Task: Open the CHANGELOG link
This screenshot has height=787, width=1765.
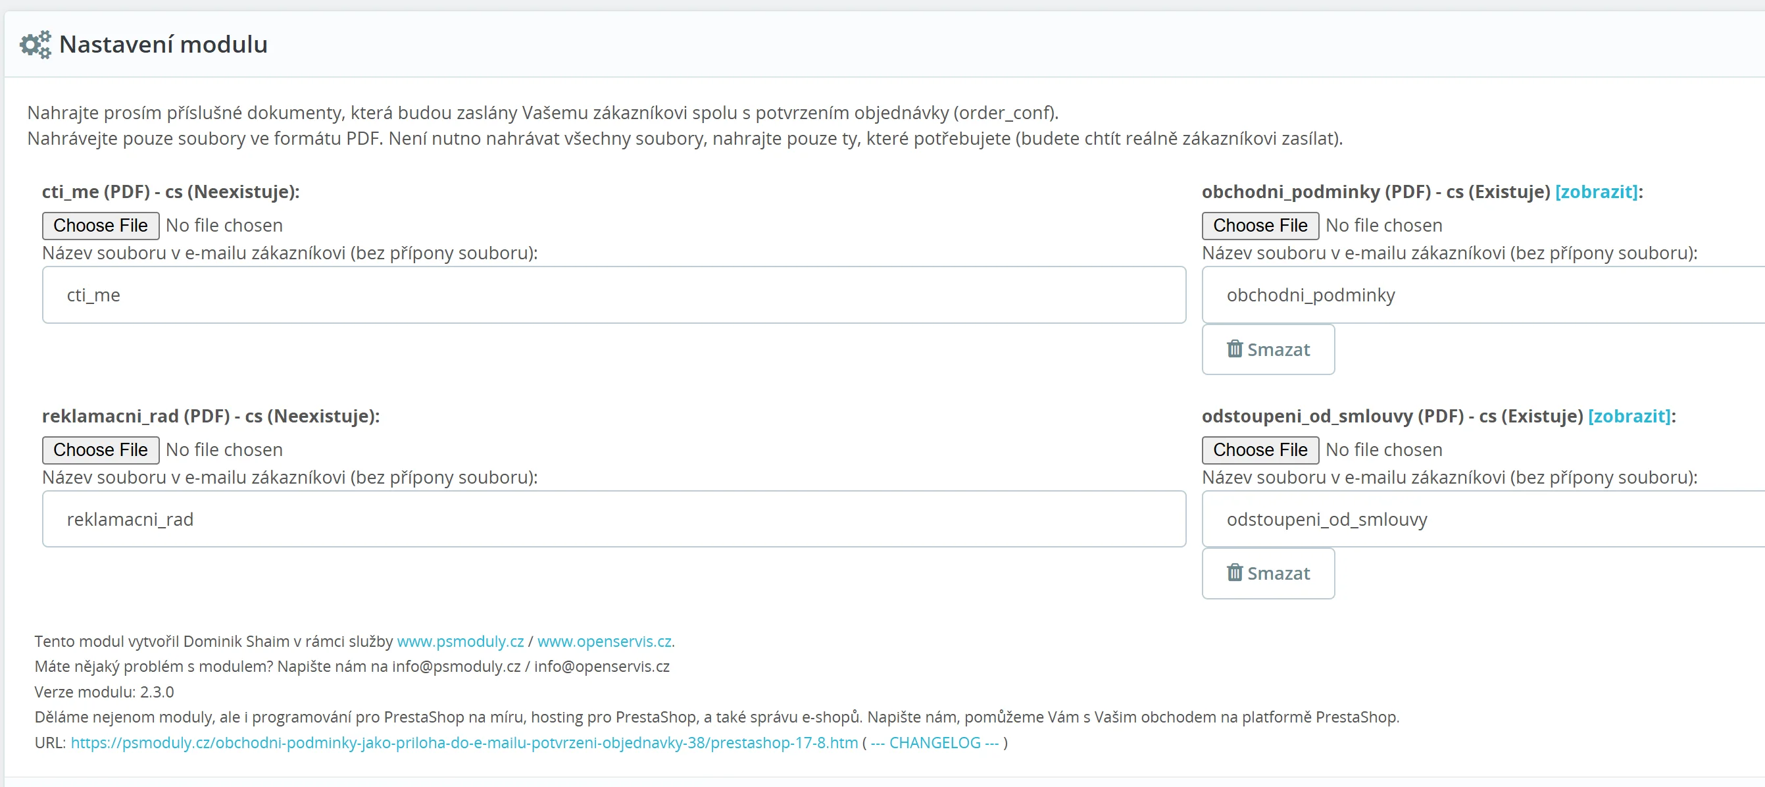Action: (x=934, y=742)
